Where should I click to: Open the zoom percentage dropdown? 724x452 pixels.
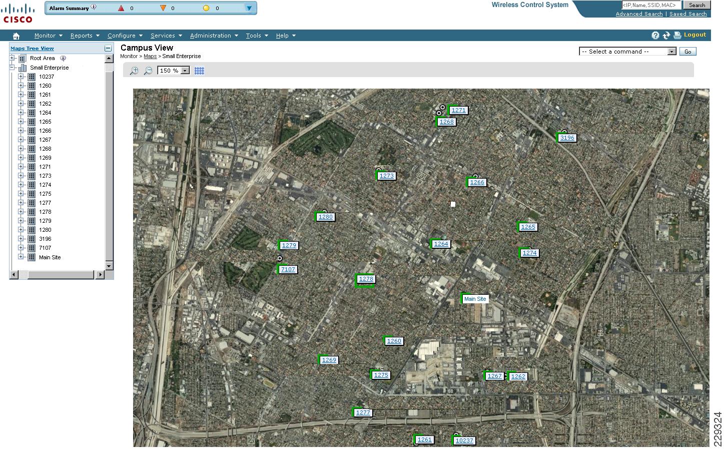tap(185, 71)
